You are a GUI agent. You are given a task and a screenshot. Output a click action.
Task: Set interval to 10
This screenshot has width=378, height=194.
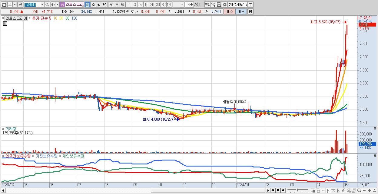coord(147,5)
